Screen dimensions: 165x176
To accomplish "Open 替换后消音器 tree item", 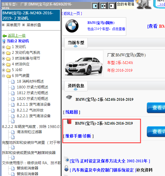I will pyautogui.click(x=28, y=174).
